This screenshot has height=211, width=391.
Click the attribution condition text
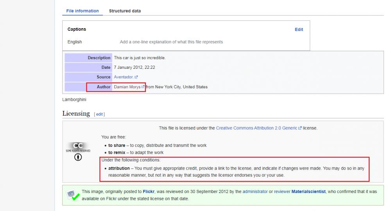(x=236, y=172)
